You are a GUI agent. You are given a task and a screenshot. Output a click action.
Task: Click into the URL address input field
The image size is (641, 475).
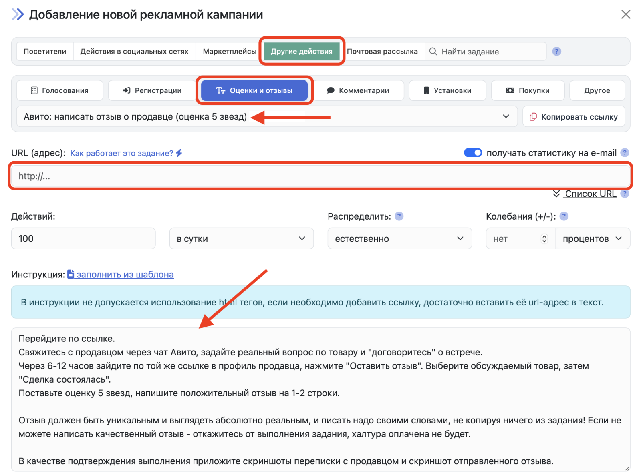pos(320,176)
